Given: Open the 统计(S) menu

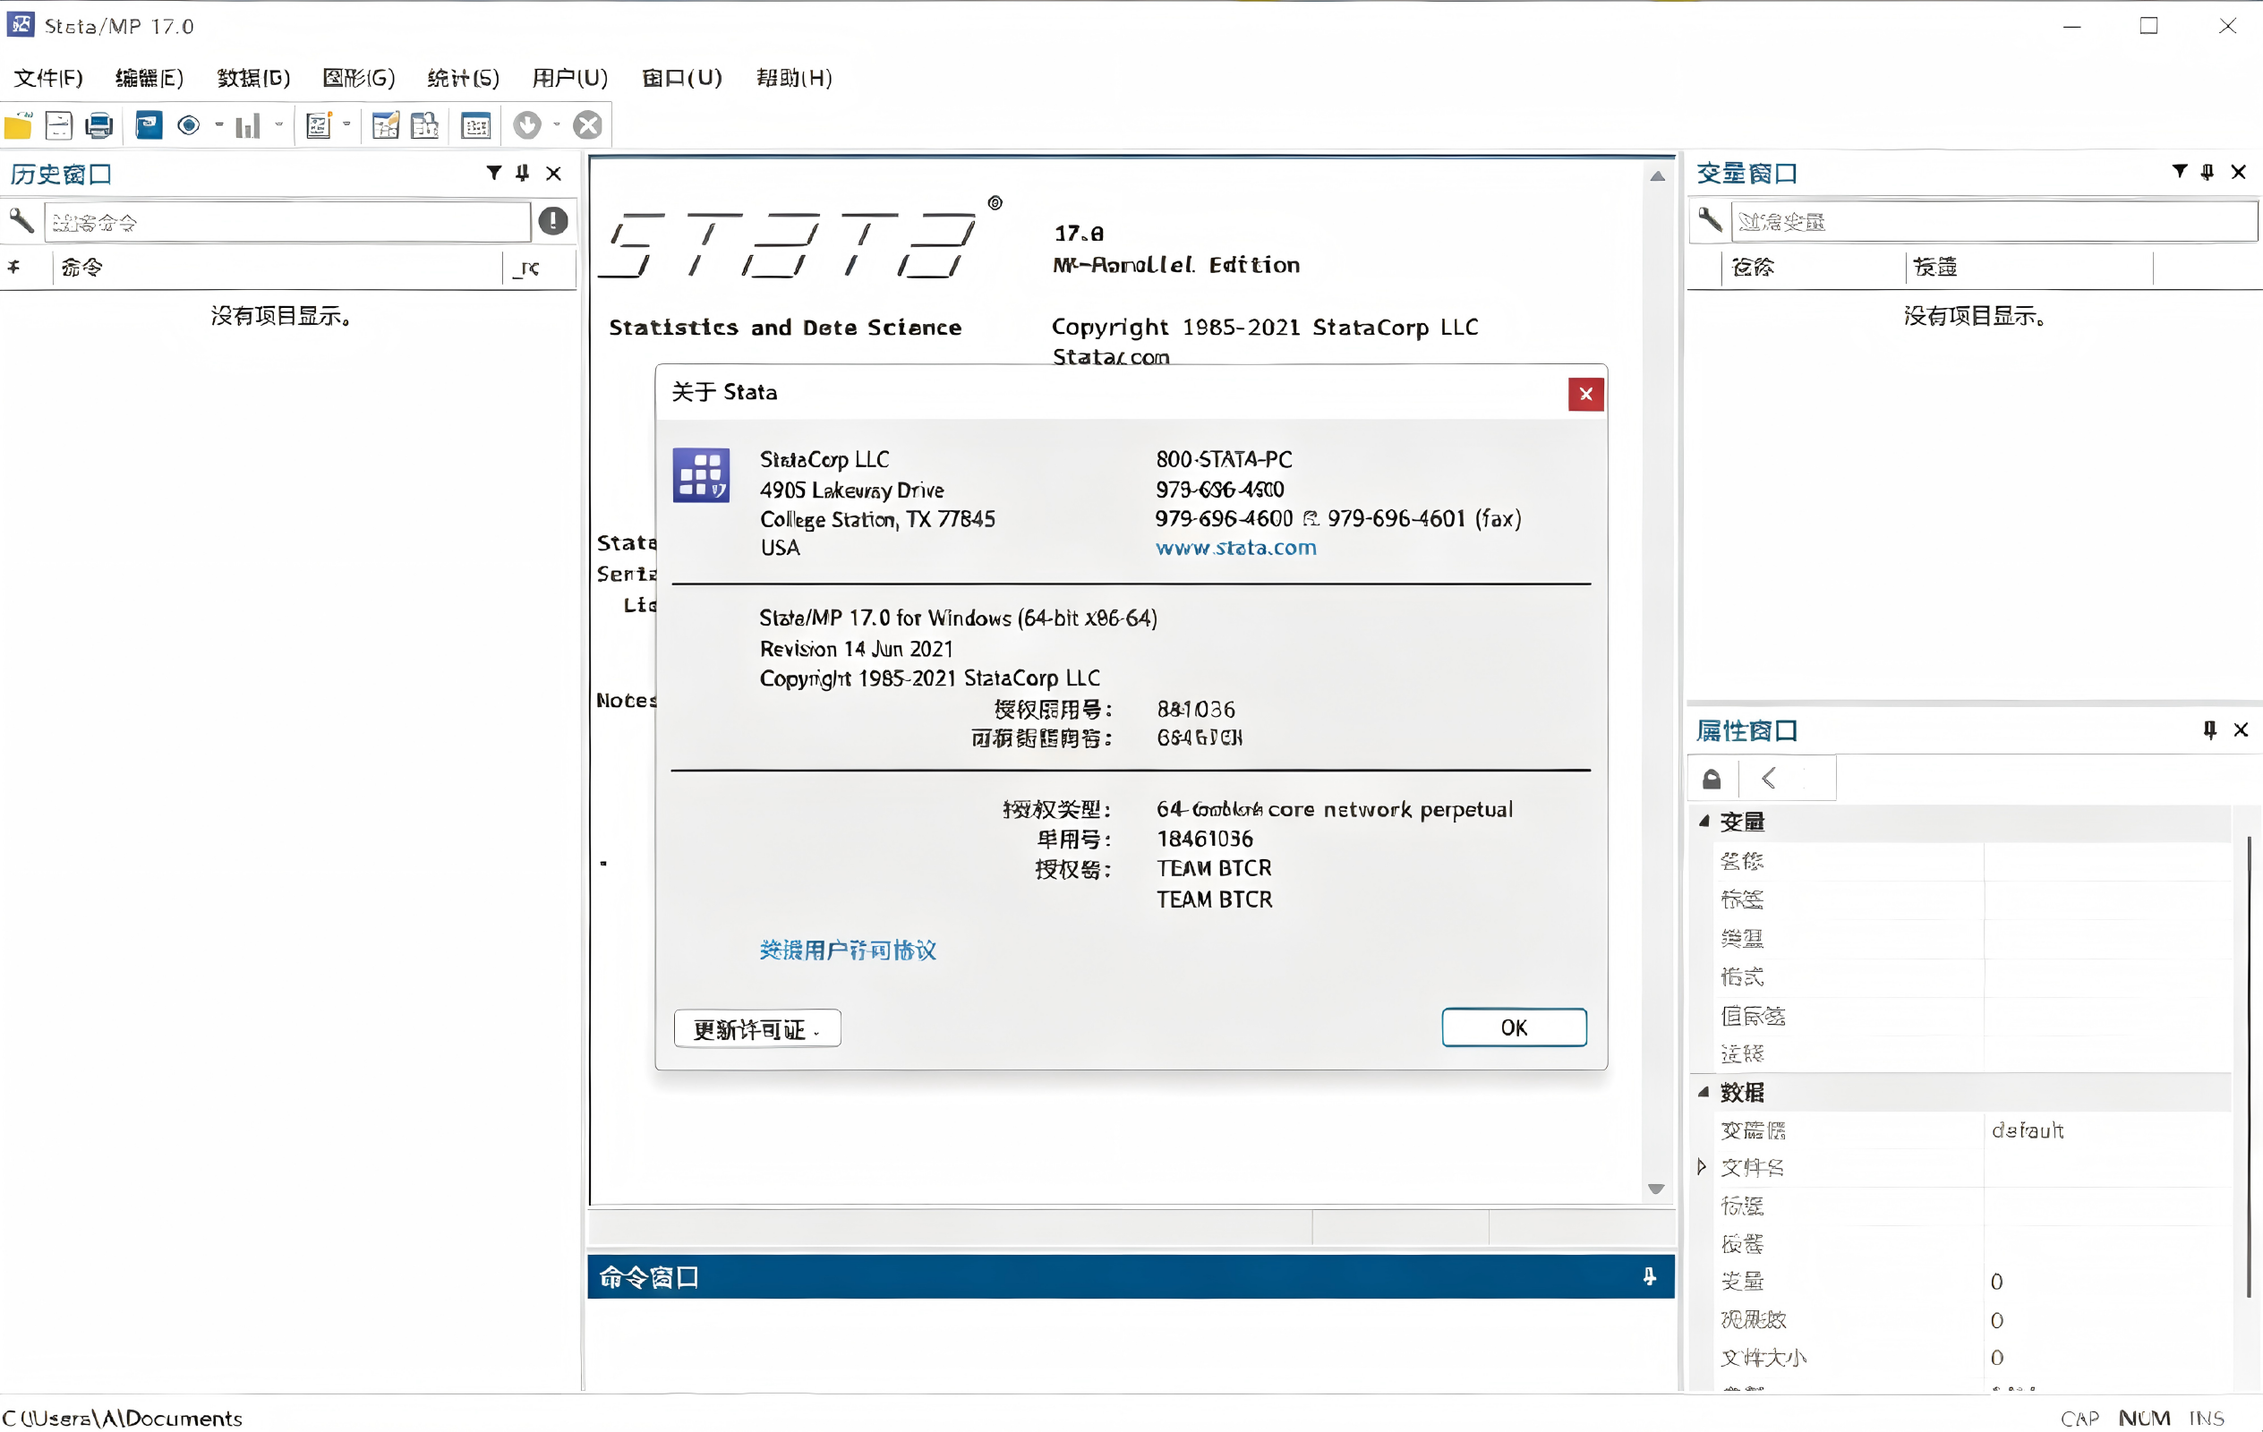Looking at the screenshot, I should 464,78.
